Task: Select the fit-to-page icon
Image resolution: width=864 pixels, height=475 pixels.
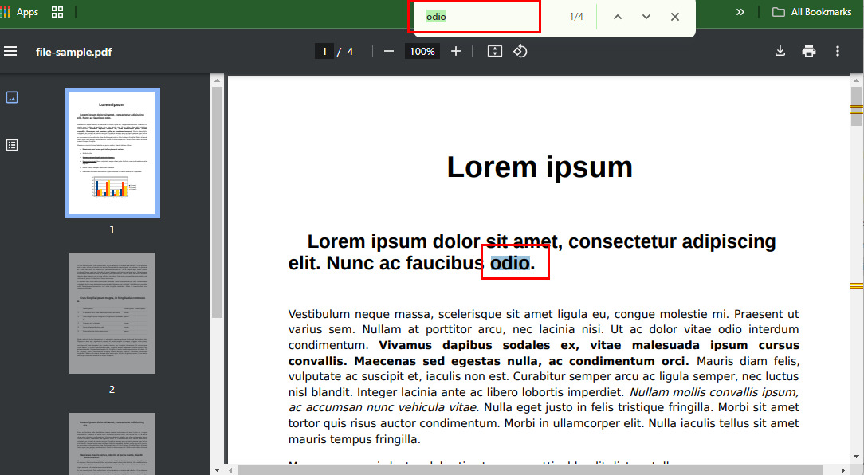Action: [494, 51]
